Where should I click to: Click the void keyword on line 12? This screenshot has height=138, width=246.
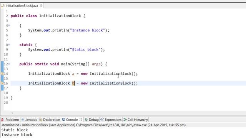click(x=55, y=64)
